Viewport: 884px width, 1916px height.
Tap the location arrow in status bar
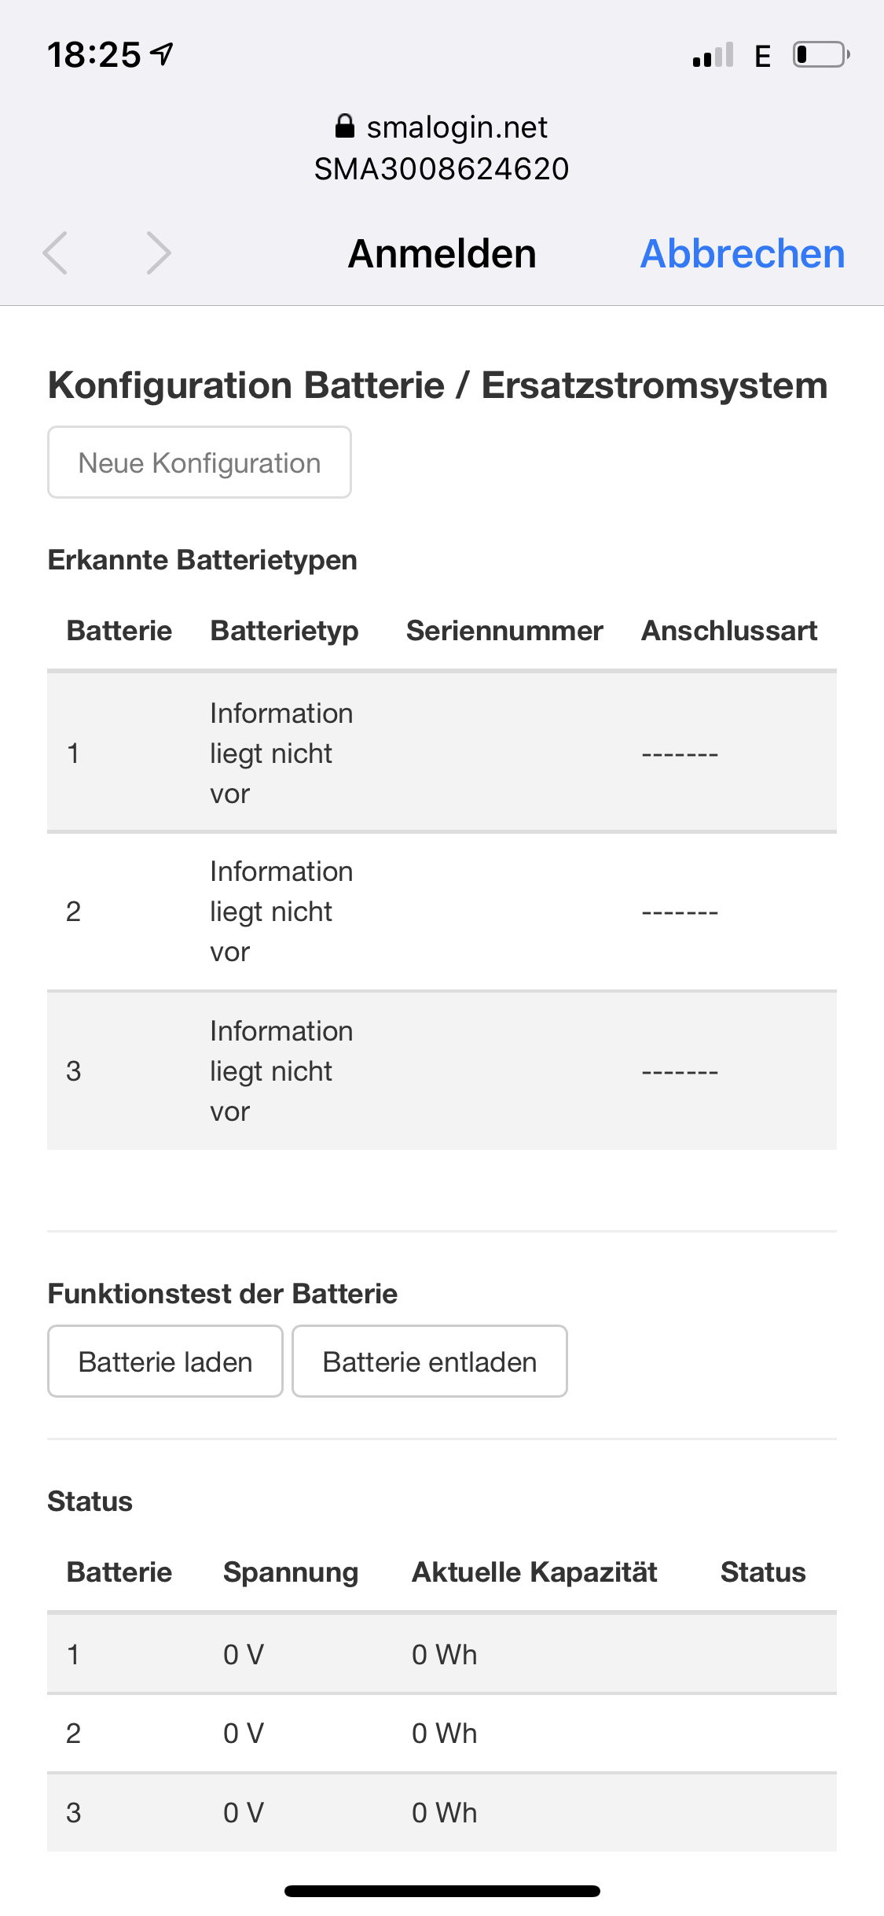[x=163, y=53]
